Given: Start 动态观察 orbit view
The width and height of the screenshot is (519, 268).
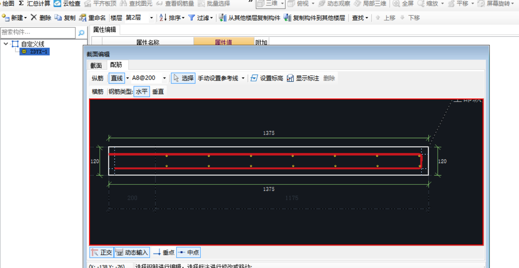Looking at the screenshot, I should [x=334, y=4].
